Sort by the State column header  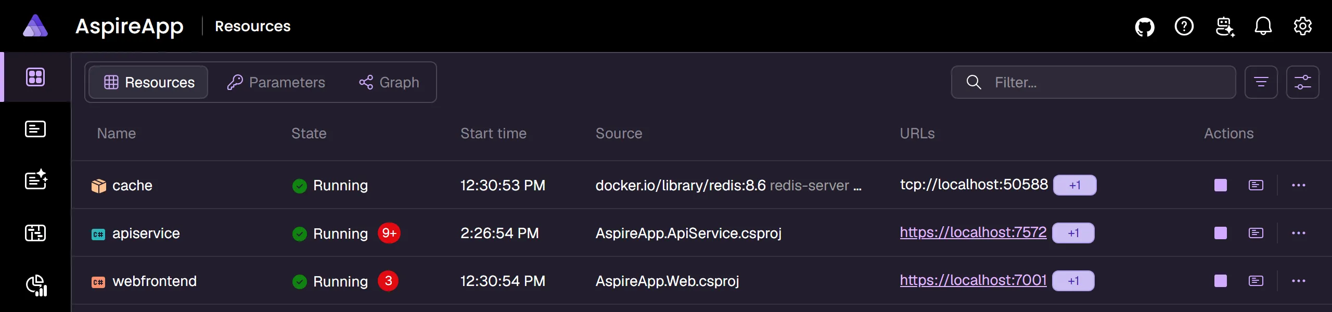309,134
